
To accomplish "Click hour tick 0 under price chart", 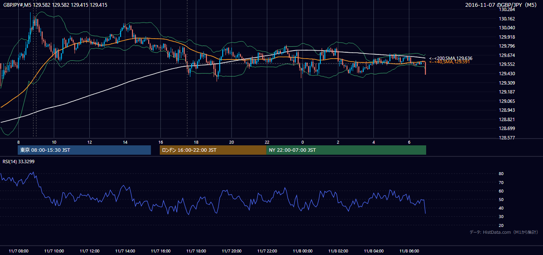I will (x=303, y=142).
